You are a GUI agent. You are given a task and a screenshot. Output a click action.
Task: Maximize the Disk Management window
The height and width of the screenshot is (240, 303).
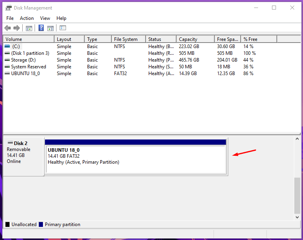(274, 8)
